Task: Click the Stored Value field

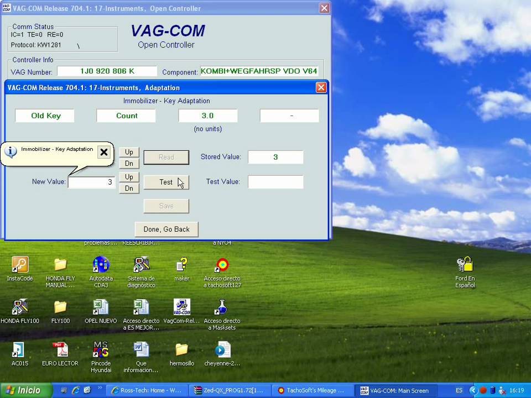Action: (x=275, y=157)
